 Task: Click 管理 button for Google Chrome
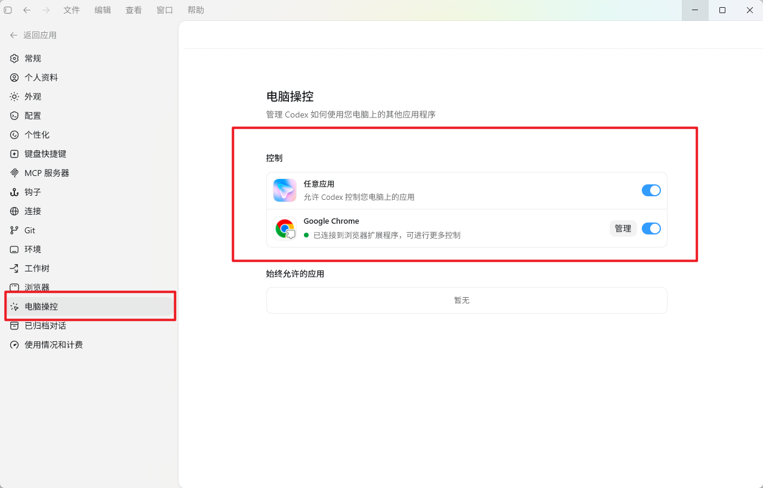[x=623, y=228]
